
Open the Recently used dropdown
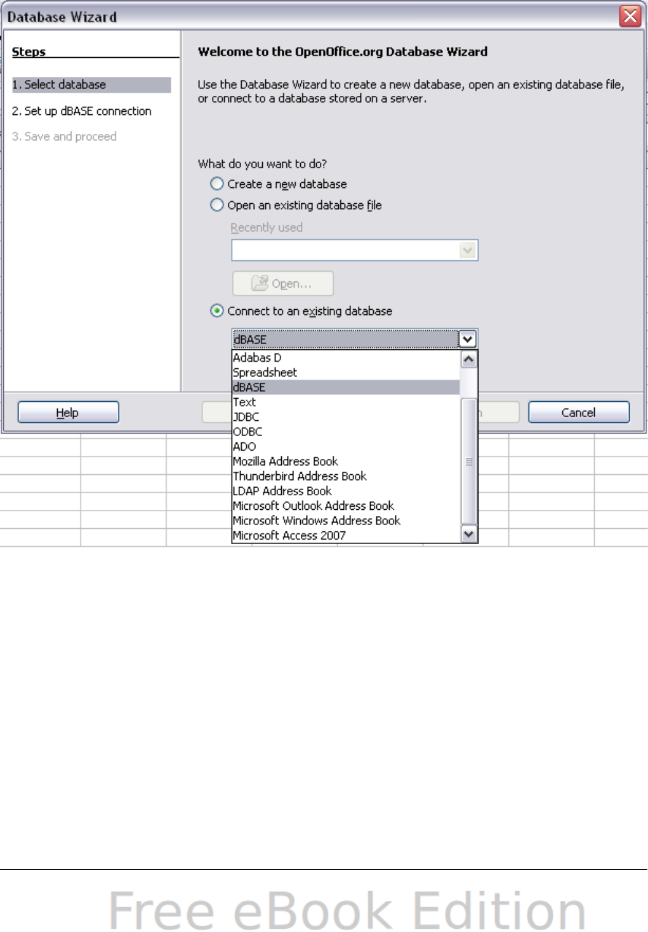(x=468, y=250)
